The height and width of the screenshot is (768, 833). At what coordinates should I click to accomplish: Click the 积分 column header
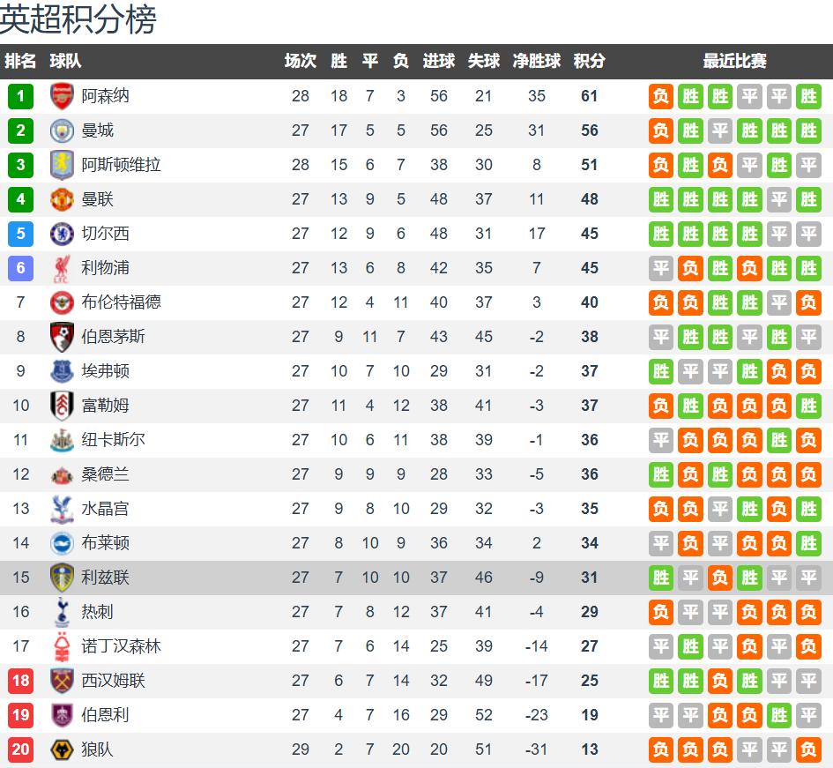point(589,62)
